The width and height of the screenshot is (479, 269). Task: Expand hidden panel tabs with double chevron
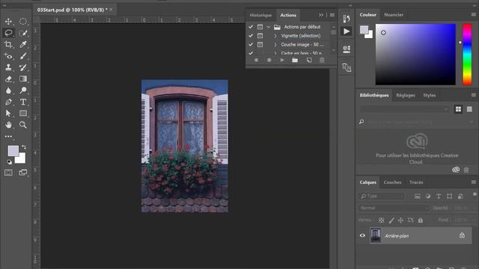tap(321, 15)
